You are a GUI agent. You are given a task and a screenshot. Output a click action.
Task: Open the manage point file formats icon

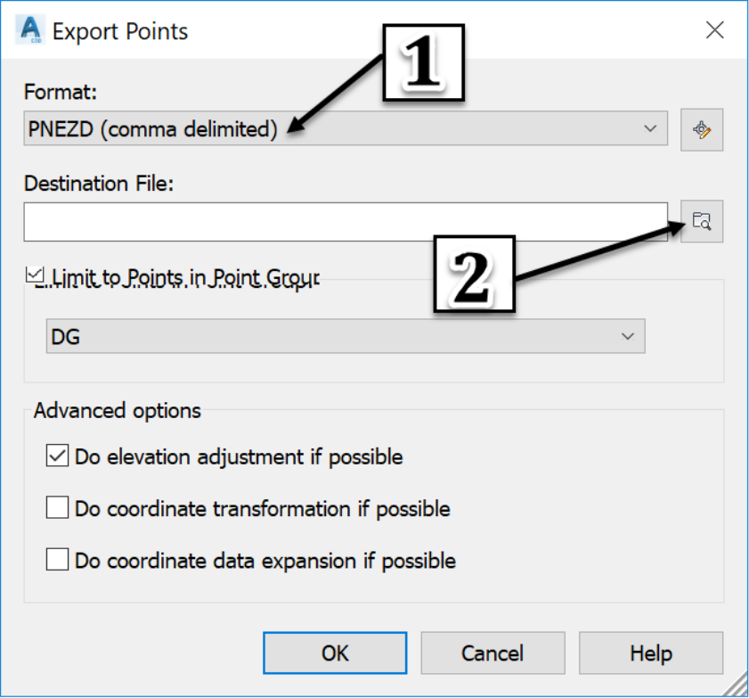pos(701,129)
